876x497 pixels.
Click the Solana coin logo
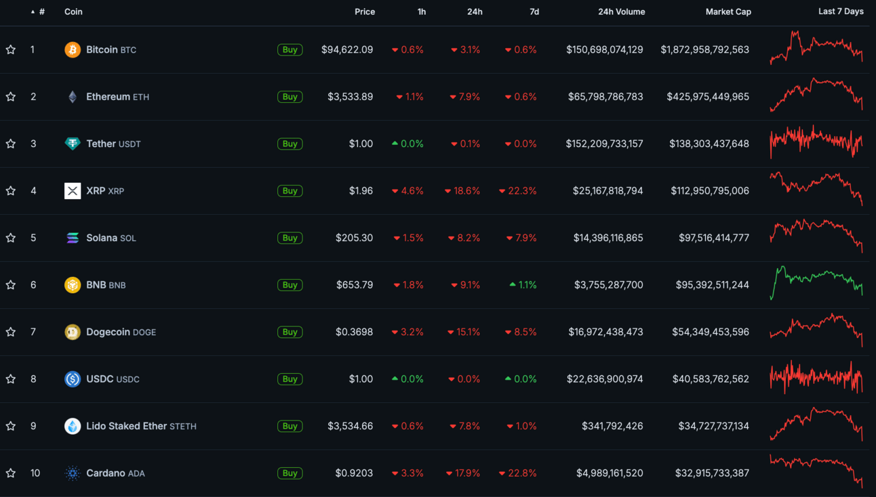(73, 238)
